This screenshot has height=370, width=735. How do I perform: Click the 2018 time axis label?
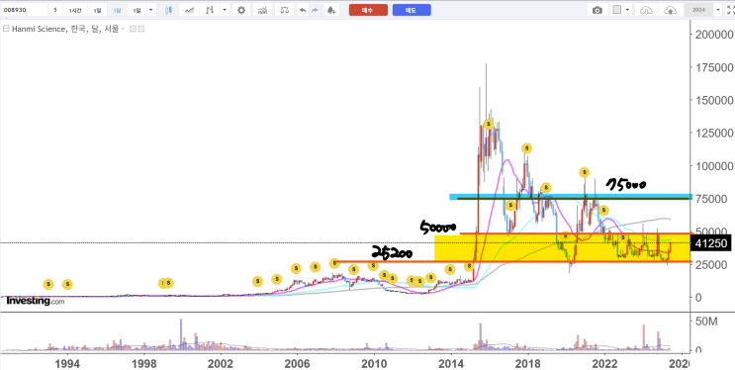point(528,363)
